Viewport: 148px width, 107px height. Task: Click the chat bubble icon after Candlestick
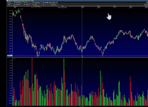click(45, 3)
